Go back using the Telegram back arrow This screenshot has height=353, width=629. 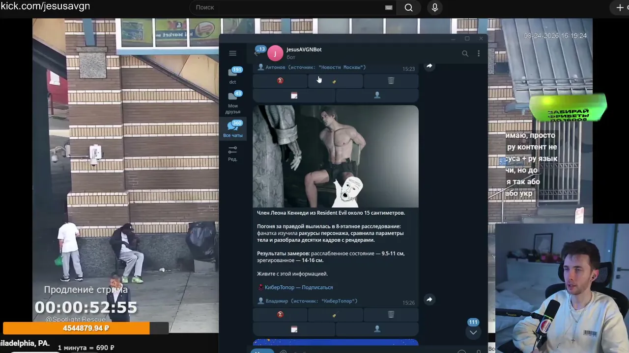(x=256, y=53)
